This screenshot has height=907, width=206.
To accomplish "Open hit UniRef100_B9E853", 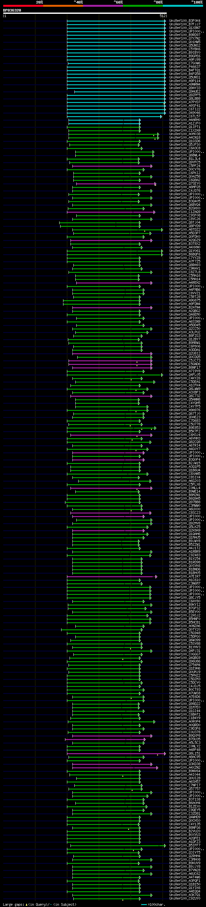I will point(185,428).
